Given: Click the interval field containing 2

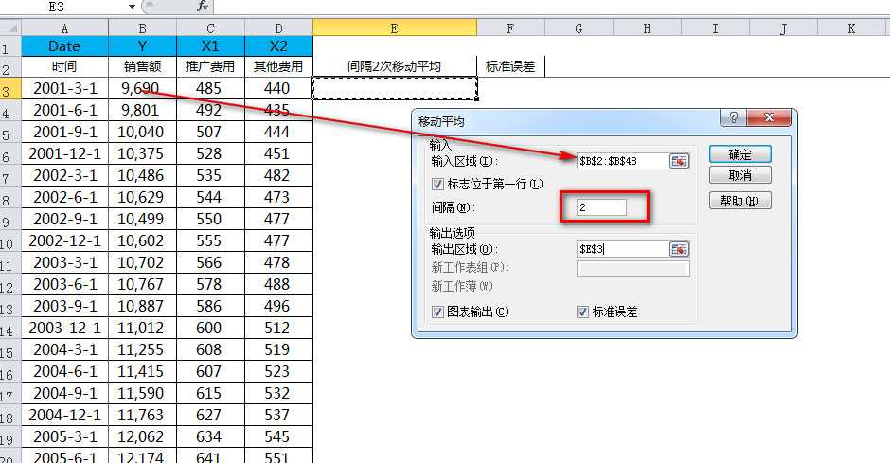Looking at the screenshot, I should coord(601,207).
